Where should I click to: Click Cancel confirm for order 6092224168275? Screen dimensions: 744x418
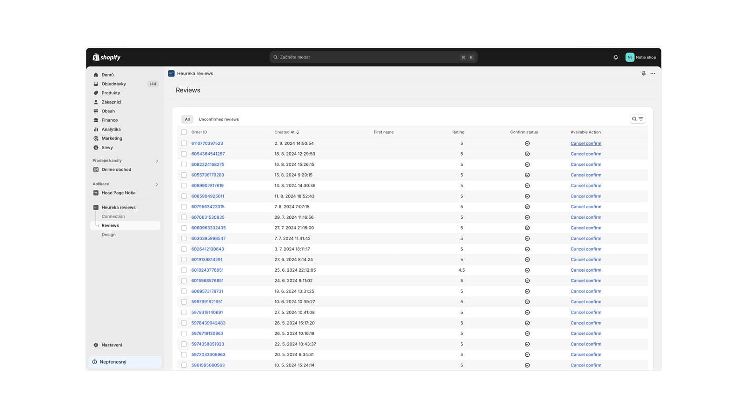(585, 164)
